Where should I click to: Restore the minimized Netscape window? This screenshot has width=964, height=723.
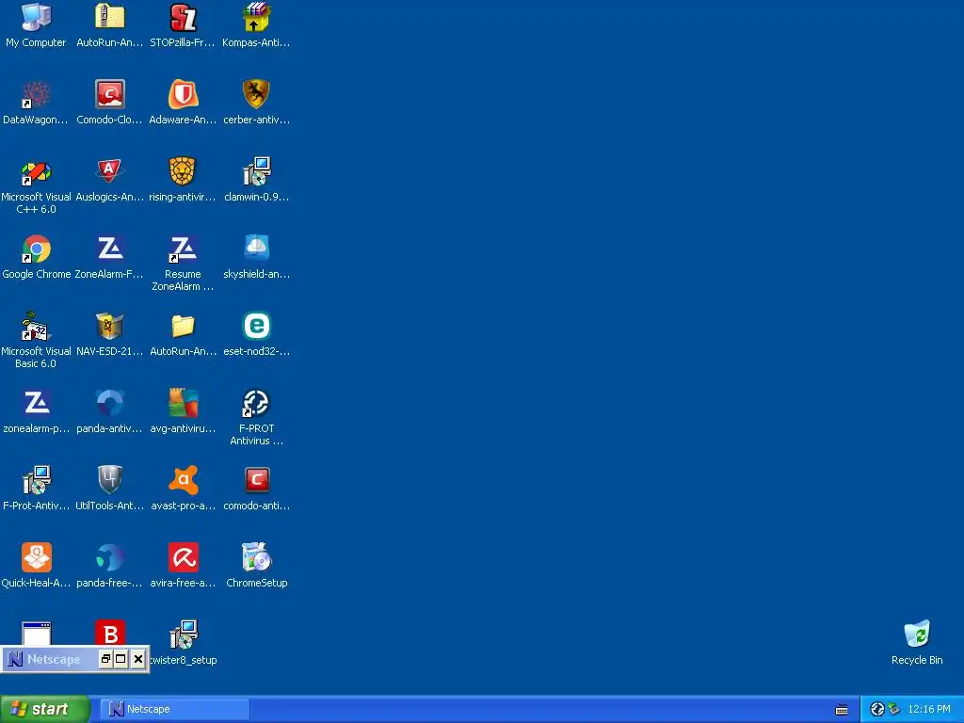105,659
